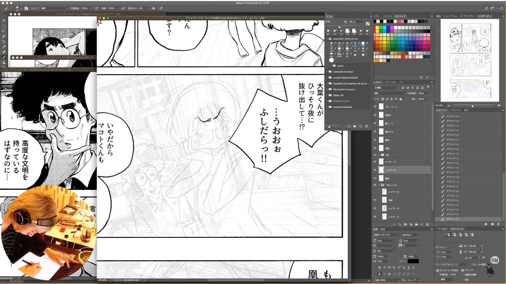Create new adjustment layer icon
The image size is (506, 284).
click(411, 224)
